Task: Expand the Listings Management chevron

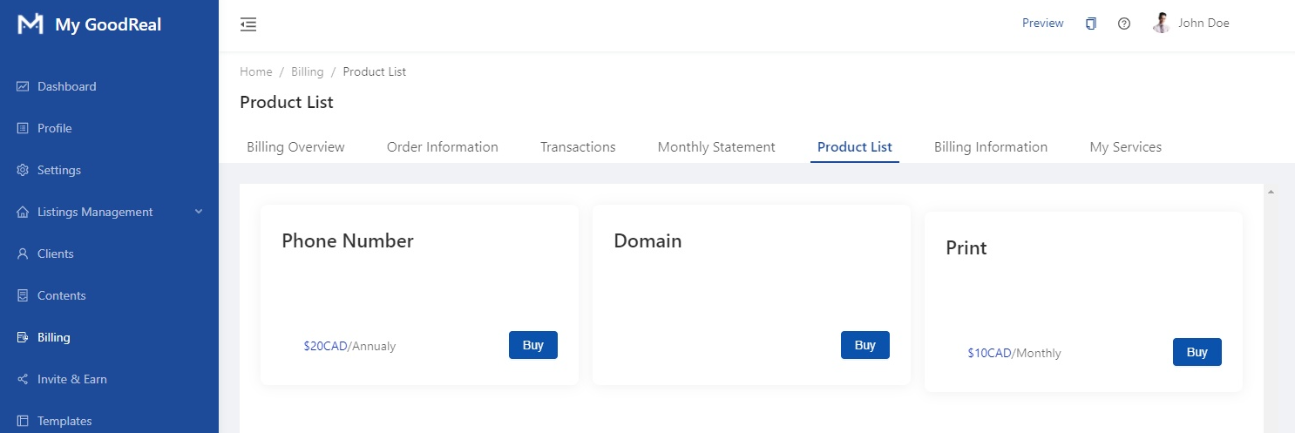Action: (x=198, y=212)
